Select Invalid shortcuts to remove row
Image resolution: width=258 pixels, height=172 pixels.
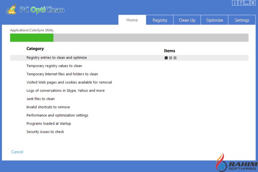[48, 107]
